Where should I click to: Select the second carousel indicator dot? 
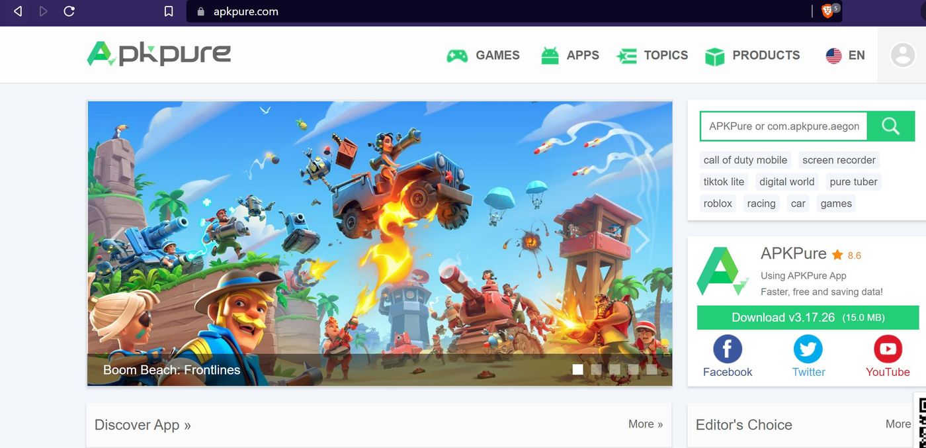(x=596, y=369)
